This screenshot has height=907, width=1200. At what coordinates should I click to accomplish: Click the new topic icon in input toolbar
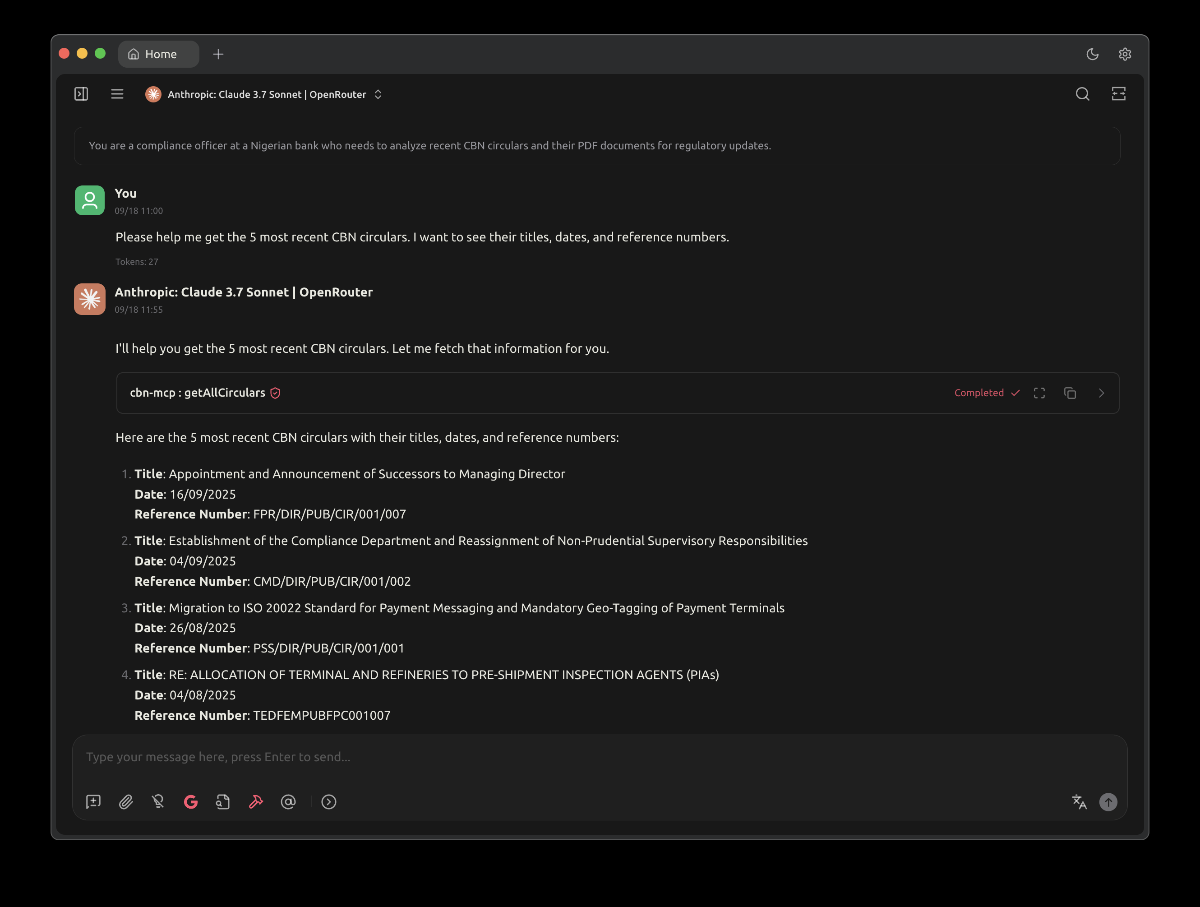point(93,802)
